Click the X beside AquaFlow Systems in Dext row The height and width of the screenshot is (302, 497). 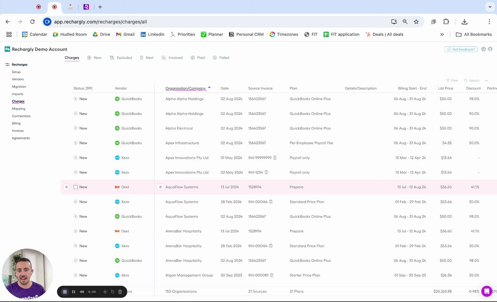pyautogui.click(x=160, y=187)
